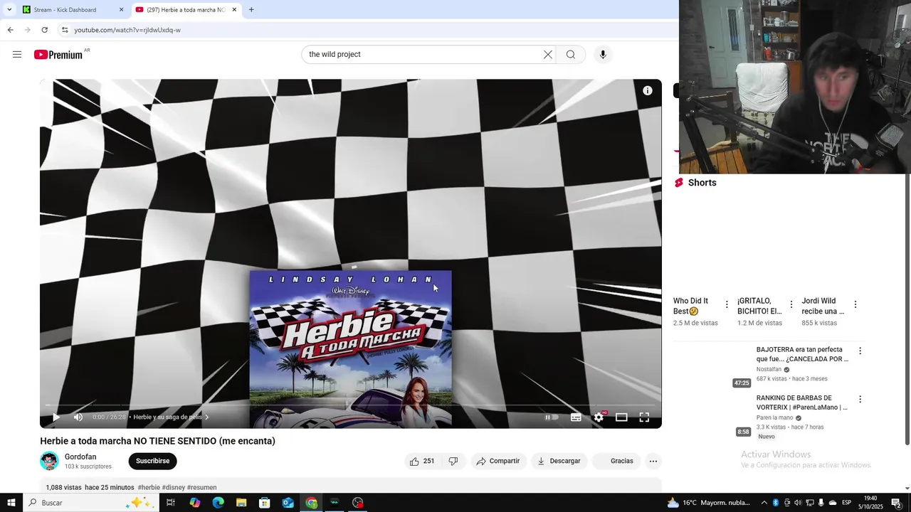Reload the page with refresh icon
The image size is (911, 512).
tap(45, 30)
